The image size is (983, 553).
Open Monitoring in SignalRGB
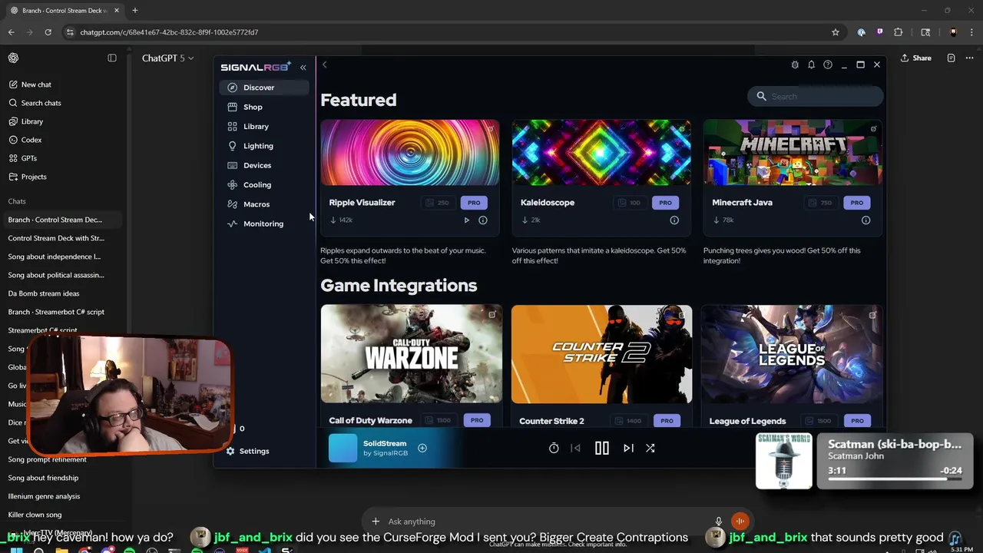pos(264,224)
